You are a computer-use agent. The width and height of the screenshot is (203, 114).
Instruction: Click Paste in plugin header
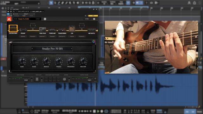pyautogui.click(x=31, y=16)
